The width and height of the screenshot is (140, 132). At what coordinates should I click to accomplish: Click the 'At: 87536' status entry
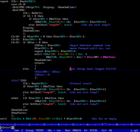tap(91, 131)
